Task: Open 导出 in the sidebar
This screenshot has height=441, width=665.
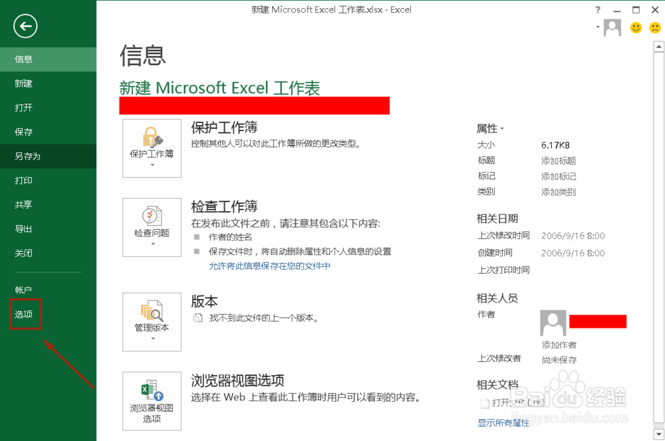Action: coord(49,228)
